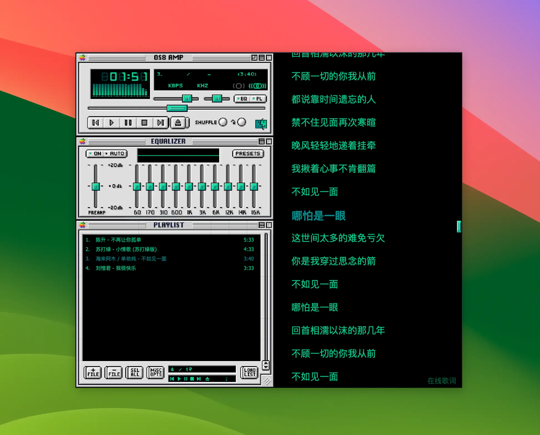Open the SEL ALL selection menu

tap(135, 372)
